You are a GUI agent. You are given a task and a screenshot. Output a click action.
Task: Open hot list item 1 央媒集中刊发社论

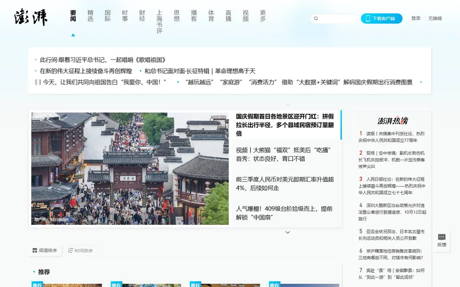click(x=391, y=137)
